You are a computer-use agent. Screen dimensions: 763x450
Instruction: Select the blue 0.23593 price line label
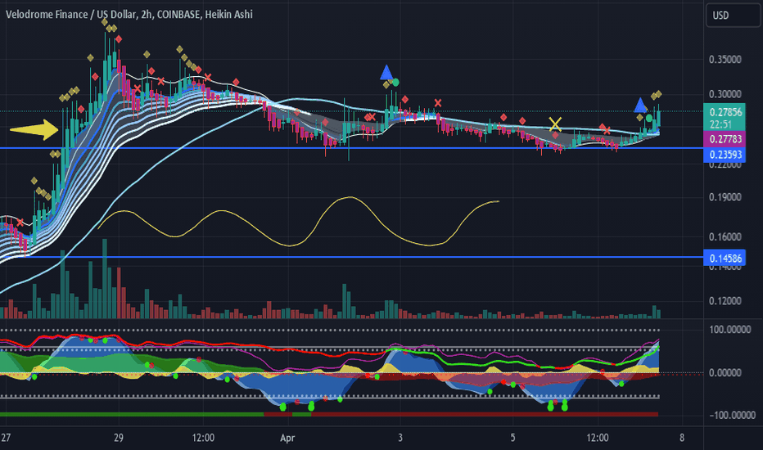point(725,155)
